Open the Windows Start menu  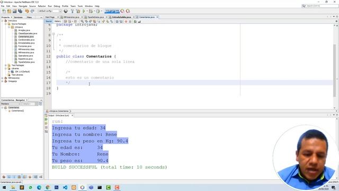(4, 187)
